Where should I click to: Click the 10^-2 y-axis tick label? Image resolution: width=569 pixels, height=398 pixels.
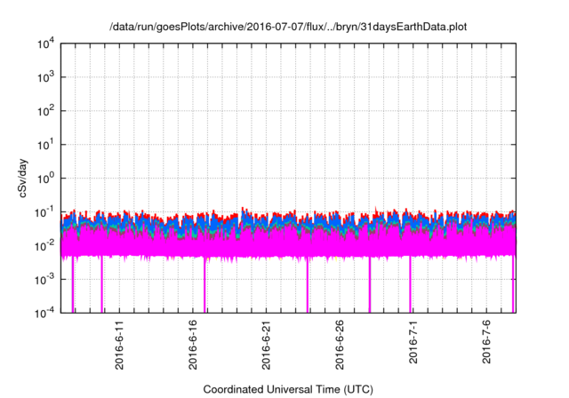click(x=44, y=246)
